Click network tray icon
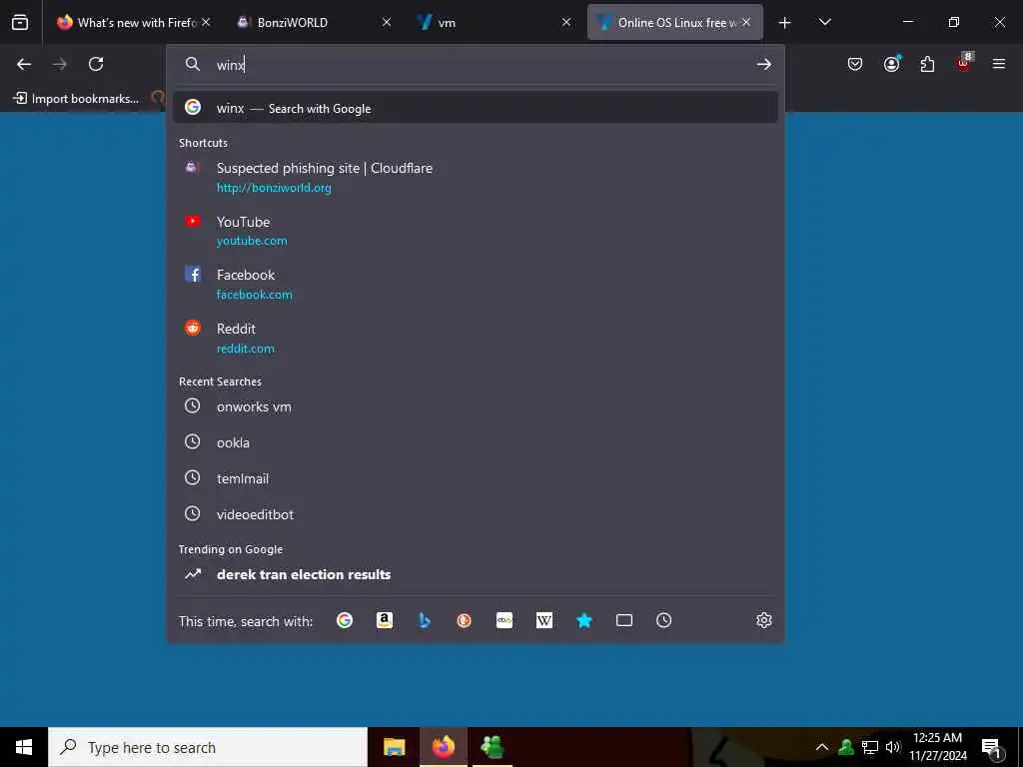 coord(870,747)
